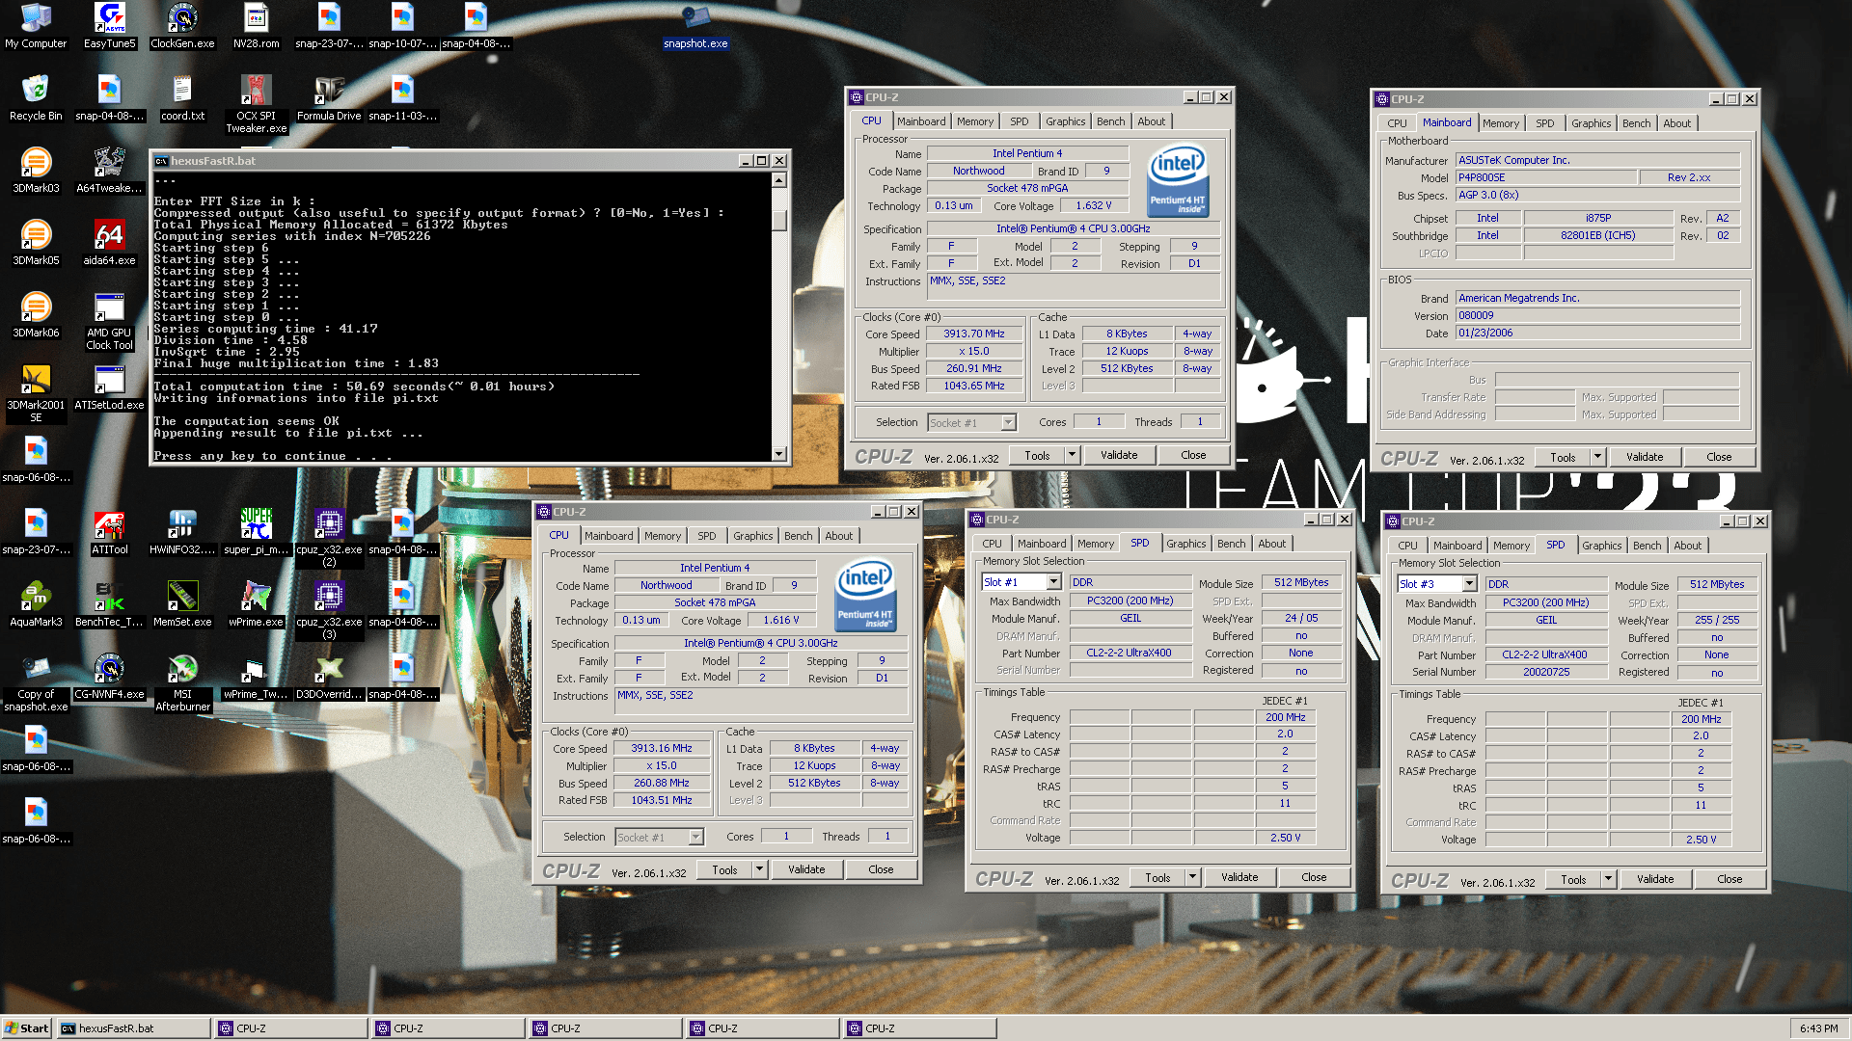
Task: Launch the D3DOverrider desktop icon
Action: 329,677
